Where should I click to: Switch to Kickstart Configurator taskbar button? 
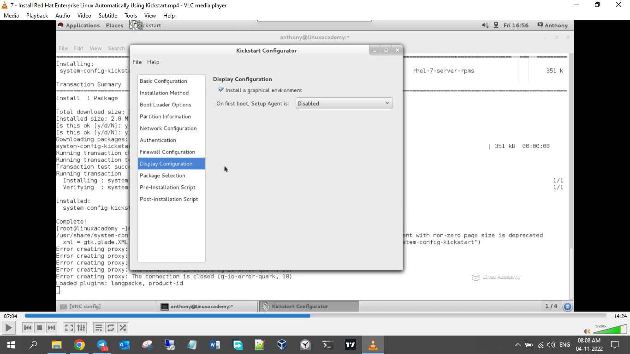point(309,306)
